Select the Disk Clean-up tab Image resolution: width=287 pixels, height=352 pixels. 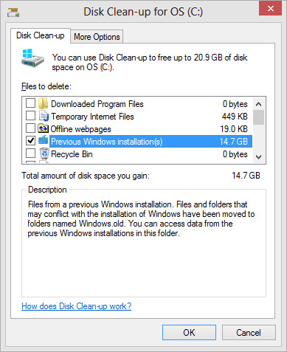click(41, 35)
